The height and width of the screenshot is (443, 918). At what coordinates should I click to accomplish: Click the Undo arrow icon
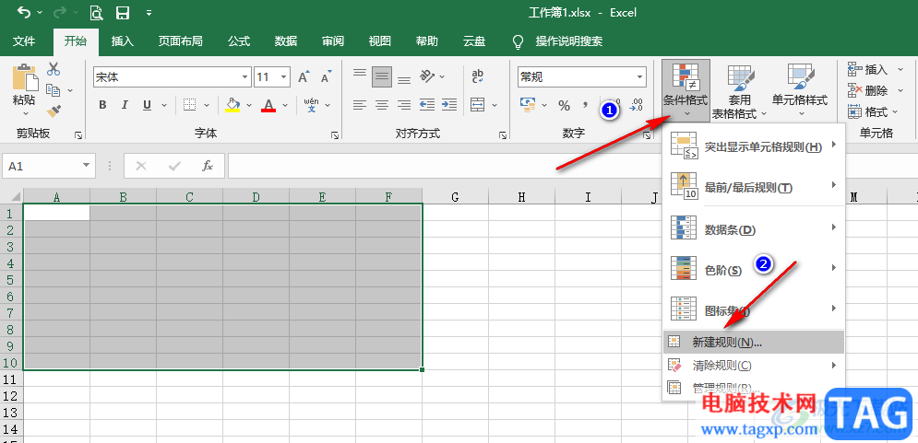coord(23,12)
